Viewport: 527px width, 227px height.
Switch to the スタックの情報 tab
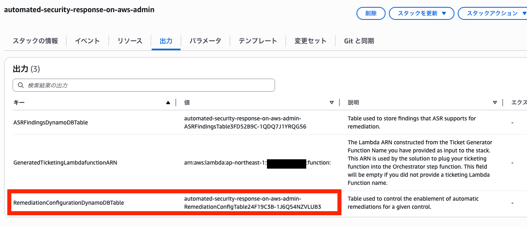(x=35, y=41)
